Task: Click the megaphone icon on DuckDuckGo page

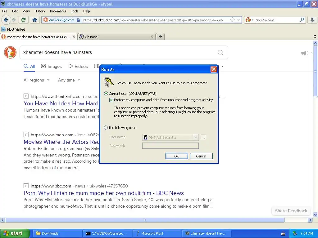Action: (x=304, y=53)
